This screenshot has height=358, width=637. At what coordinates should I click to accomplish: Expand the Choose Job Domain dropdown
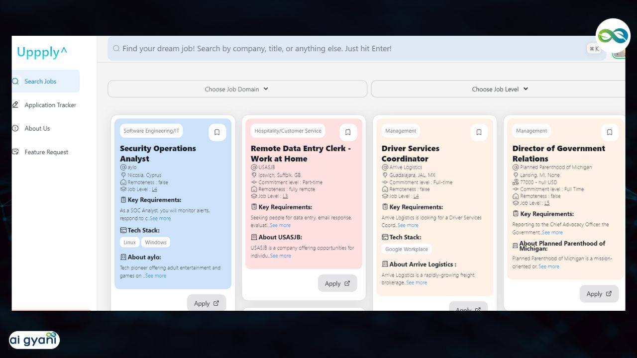pos(237,89)
